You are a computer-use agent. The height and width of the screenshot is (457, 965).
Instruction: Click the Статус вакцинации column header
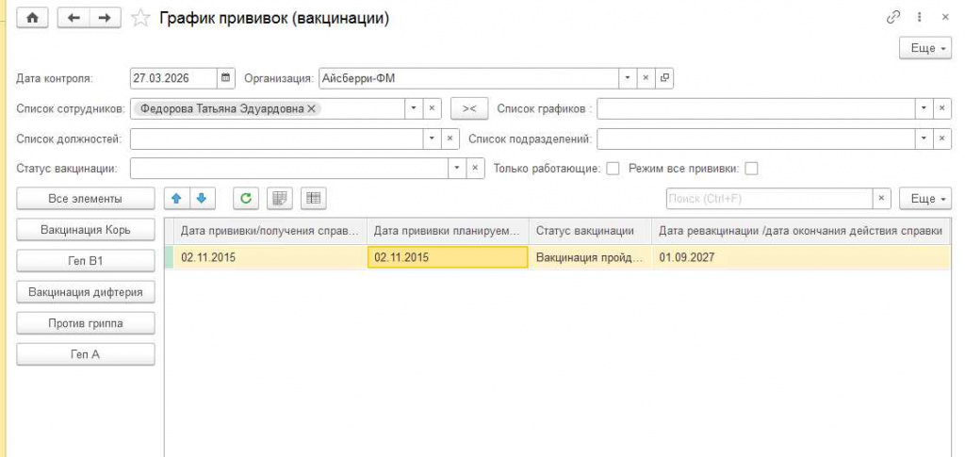(590, 231)
